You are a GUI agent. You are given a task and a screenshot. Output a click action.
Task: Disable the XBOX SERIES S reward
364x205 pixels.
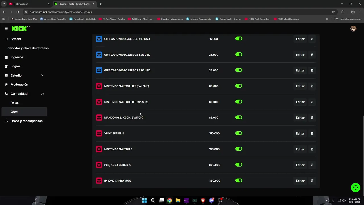[239, 133]
